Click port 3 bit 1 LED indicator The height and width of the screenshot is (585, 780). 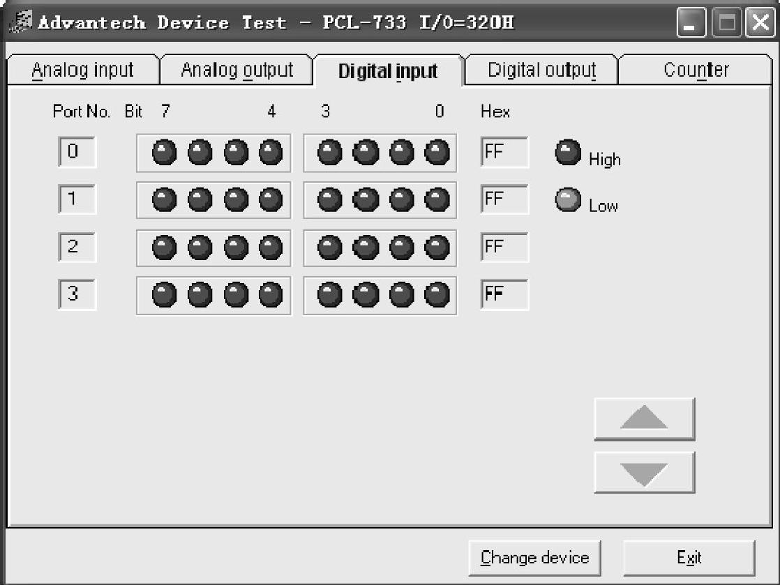(x=401, y=295)
